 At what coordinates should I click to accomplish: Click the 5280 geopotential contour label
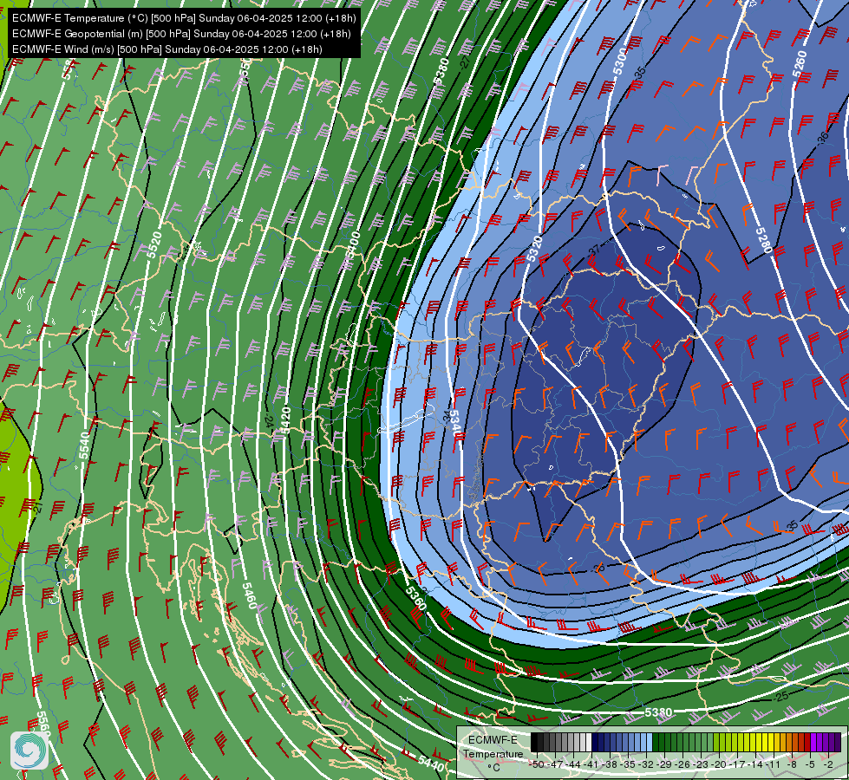(x=763, y=240)
